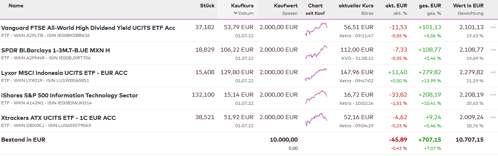
Task: Sort table by Kaufkurs column
Action: (x=242, y=6)
